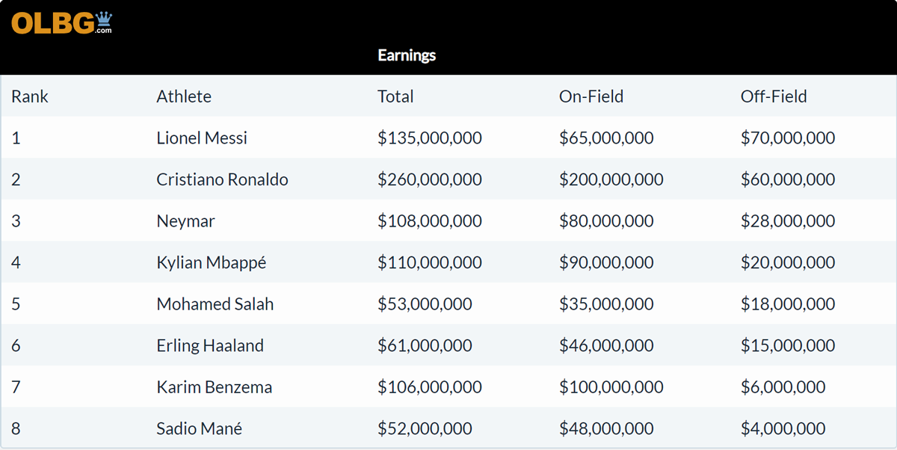Click Haaland's $61,000,000 total cell
The image size is (897, 450).
(425, 346)
